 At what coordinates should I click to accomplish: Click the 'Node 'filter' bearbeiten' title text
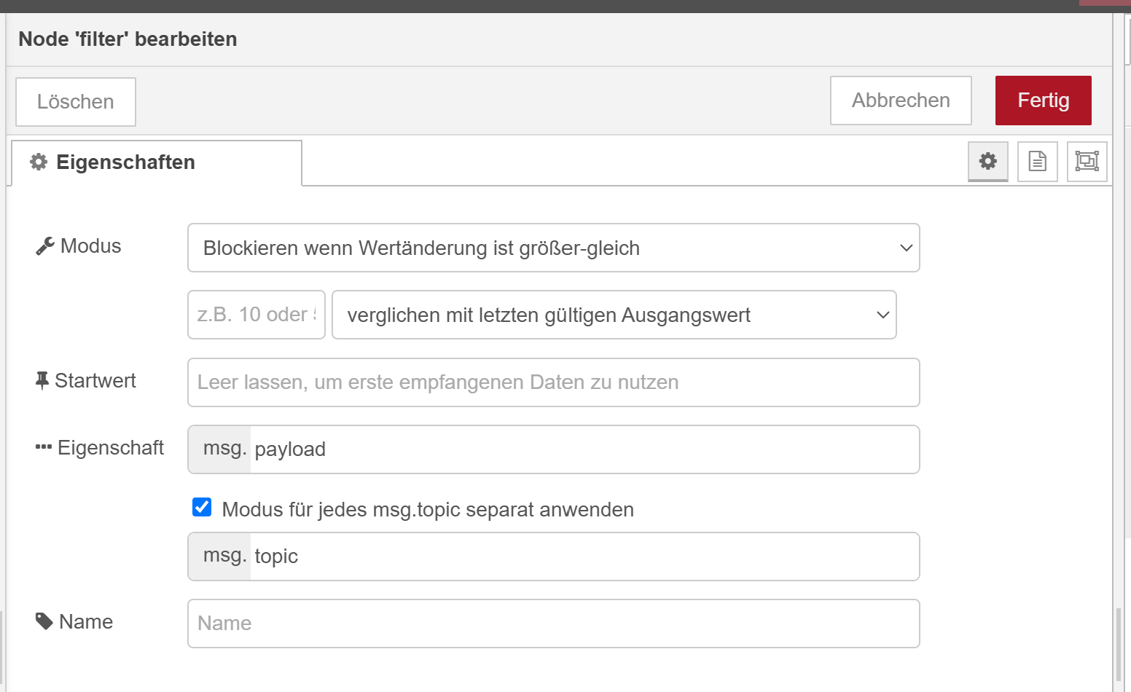click(128, 39)
